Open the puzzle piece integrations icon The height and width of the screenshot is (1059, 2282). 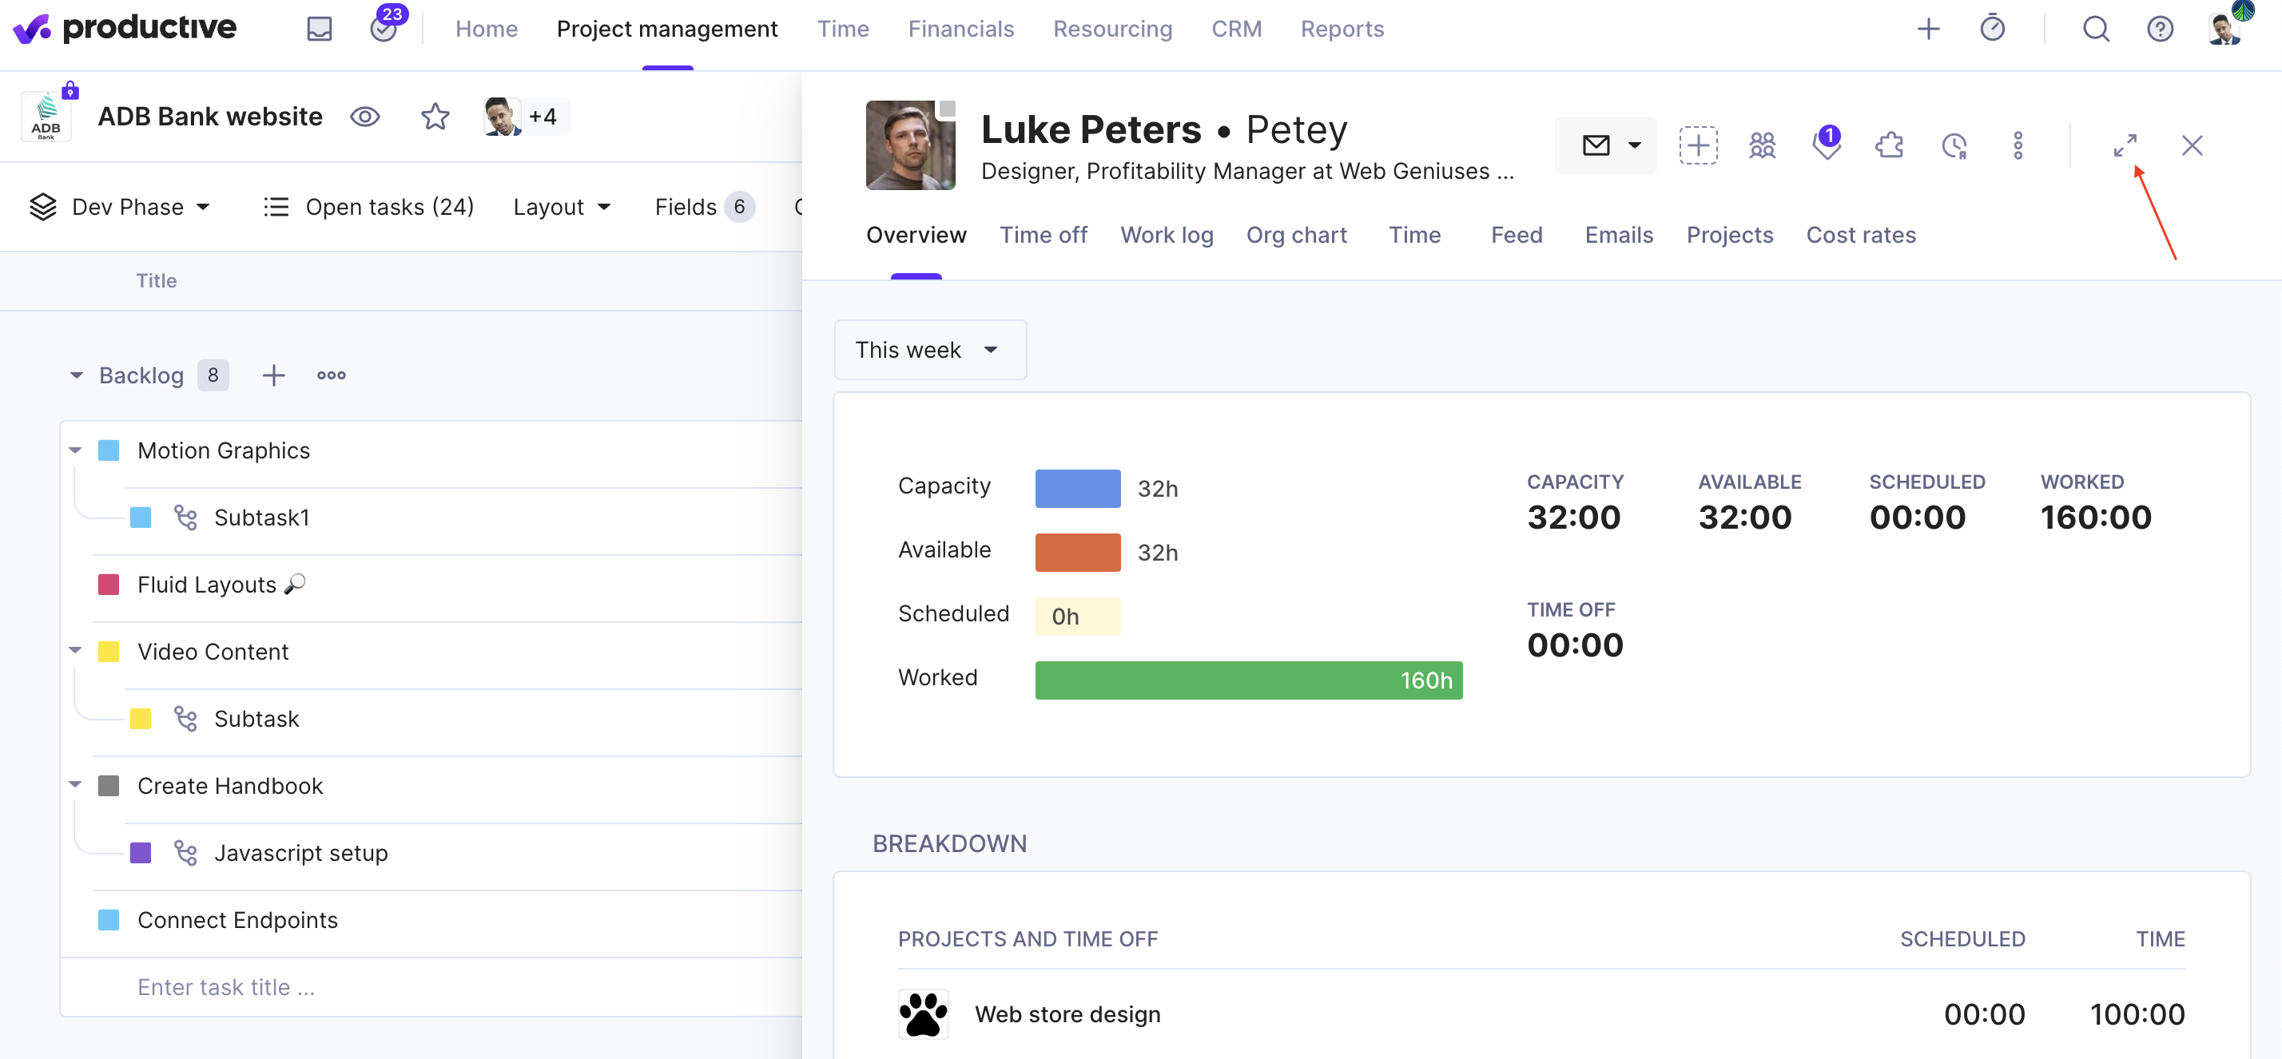(1890, 145)
